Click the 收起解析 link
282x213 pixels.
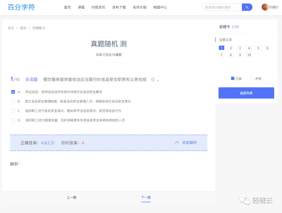coord(190,143)
